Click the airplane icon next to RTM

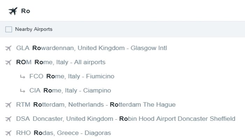(x=8, y=105)
